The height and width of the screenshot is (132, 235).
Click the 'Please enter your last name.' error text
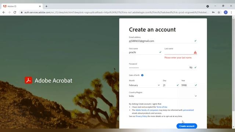coord(178,58)
